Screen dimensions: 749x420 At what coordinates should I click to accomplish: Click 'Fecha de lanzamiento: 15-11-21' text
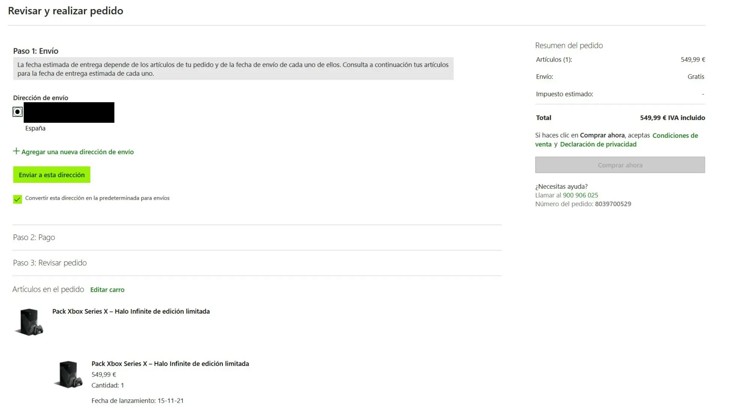[137, 401]
